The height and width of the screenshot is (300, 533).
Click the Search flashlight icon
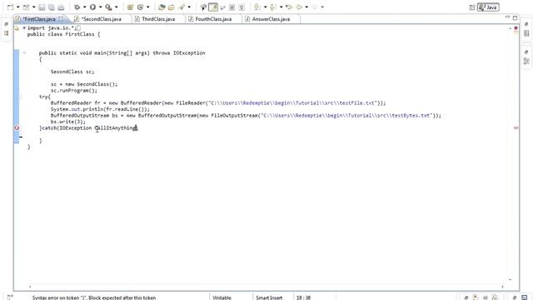click(x=182, y=7)
